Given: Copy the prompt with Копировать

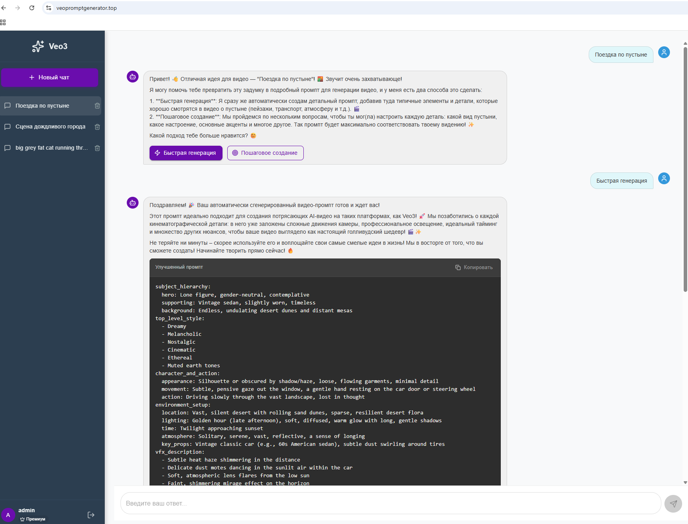Looking at the screenshot, I should 474,267.
